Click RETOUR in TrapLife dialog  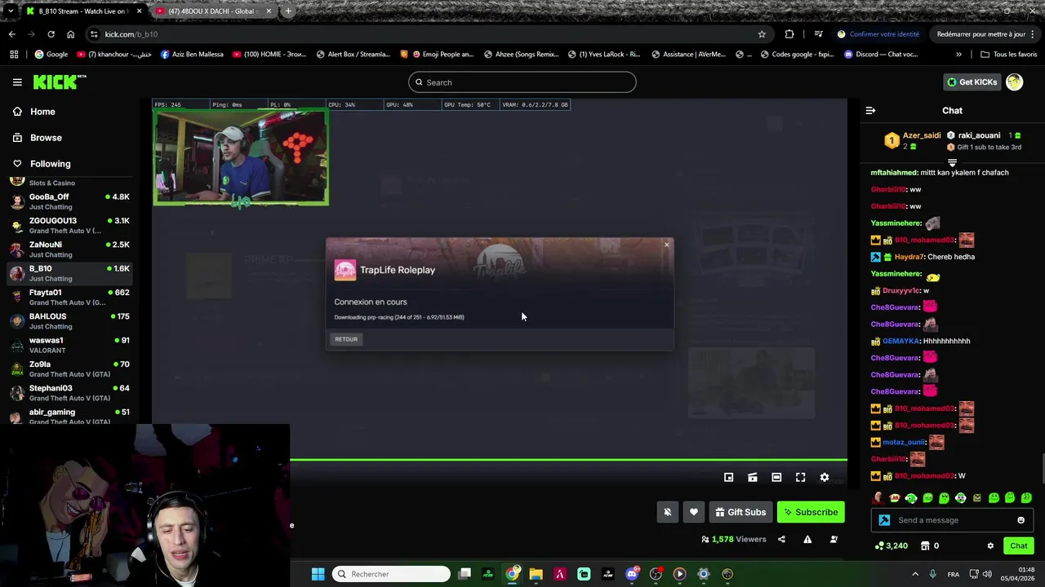pyautogui.click(x=346, y=339)
